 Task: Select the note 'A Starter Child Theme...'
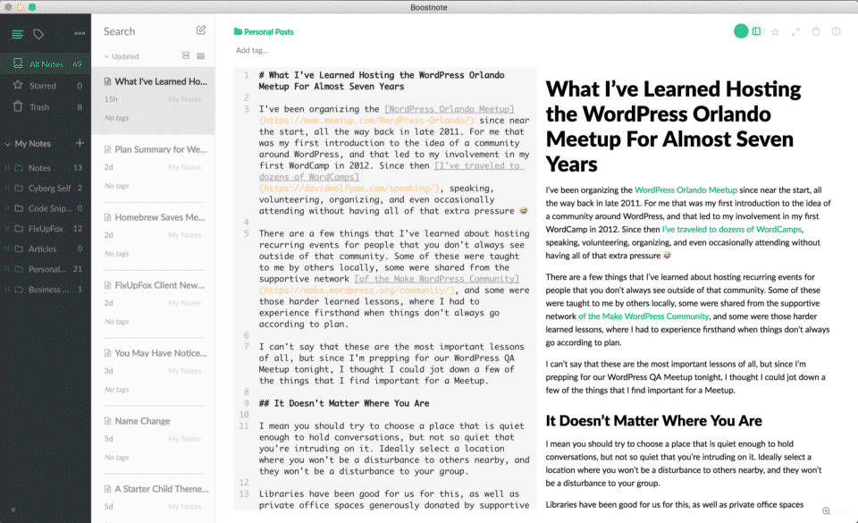coord(153,498)
